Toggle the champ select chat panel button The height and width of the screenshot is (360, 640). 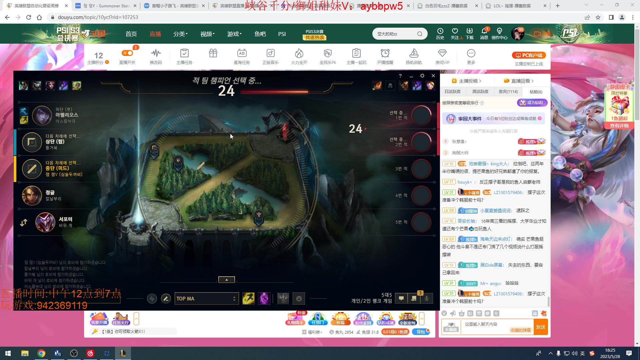401,298
